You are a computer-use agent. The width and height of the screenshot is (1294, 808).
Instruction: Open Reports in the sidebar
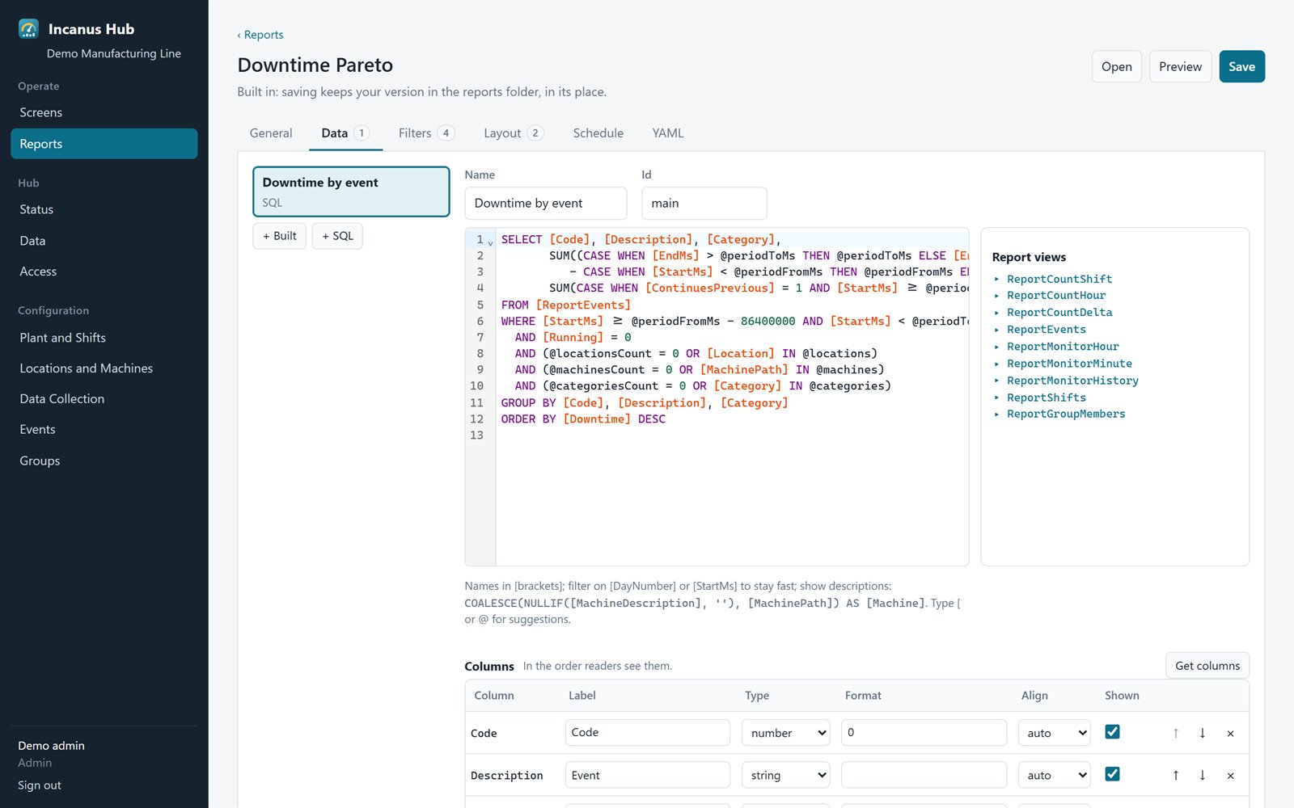(104, 144)
